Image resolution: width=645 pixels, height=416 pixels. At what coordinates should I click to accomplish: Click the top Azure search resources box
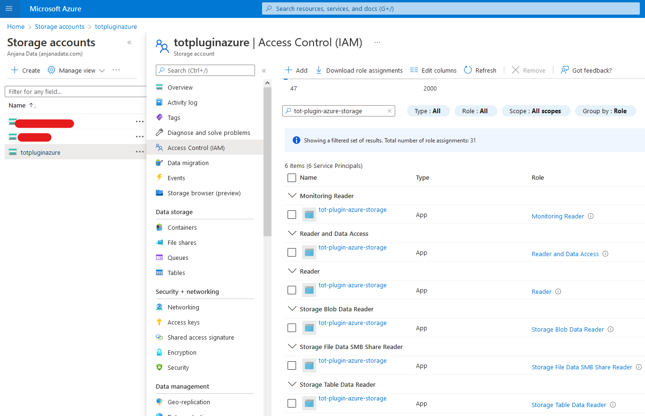click(453, 8)
